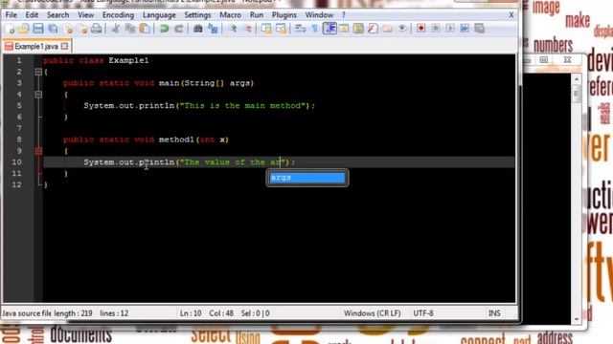613x344 pixels.
Task: Open the Window menu
Action: tap(319, 15)
